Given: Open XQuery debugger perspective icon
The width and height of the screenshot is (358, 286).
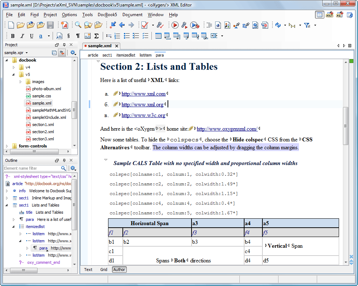Looking at the screenshot, I should coord(339,15).
